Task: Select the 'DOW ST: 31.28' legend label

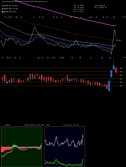Action: point(10,6)
